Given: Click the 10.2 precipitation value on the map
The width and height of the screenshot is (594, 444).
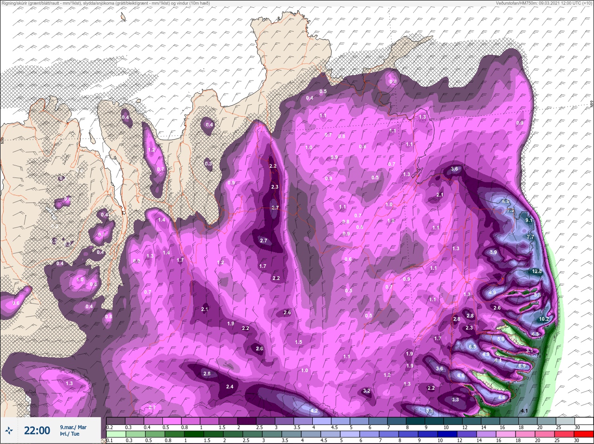Looking at the screenshot, I should point(544,319).
